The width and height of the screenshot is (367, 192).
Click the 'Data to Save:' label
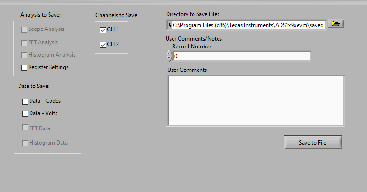(34, 86)
